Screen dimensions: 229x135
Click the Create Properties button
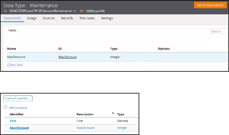tap(18, 98)
